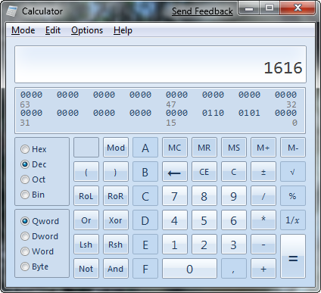Open the Edit menu
The image size is (321, 293).
(x=53, y=30)
